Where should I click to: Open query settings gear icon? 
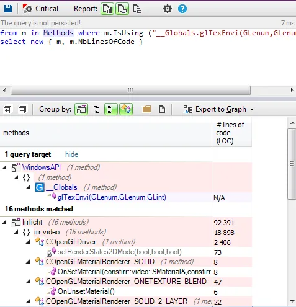(168, 9)
